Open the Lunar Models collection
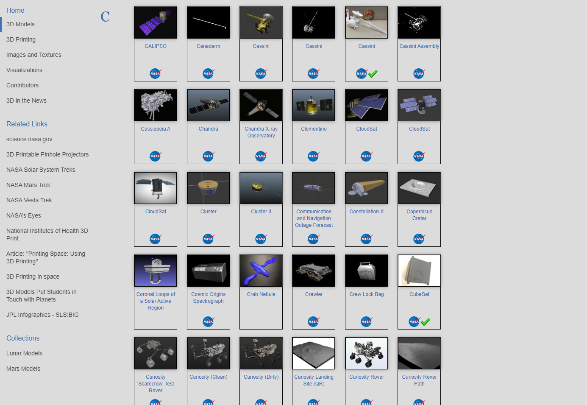This screenshot has width=587, height=405. point(24,353)
